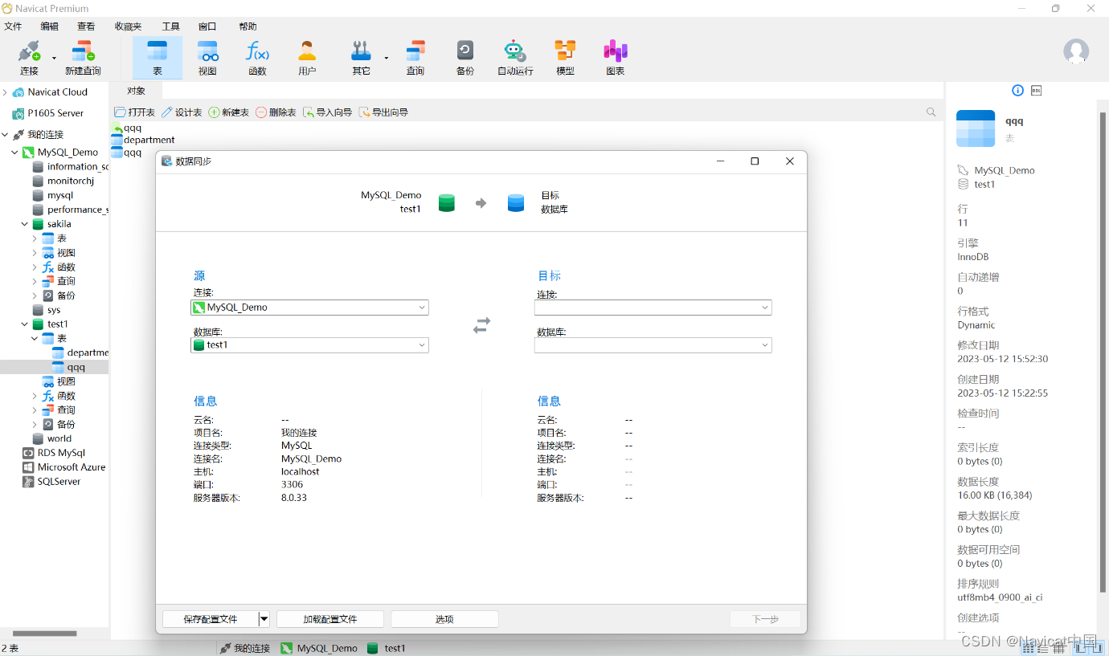Click the 连接 (Connection) toolbar icon
1109x656 pixels.
[29, 58]
